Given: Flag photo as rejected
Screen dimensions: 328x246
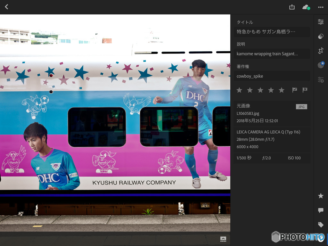Looking at the screenshot, I should point(305,90).
